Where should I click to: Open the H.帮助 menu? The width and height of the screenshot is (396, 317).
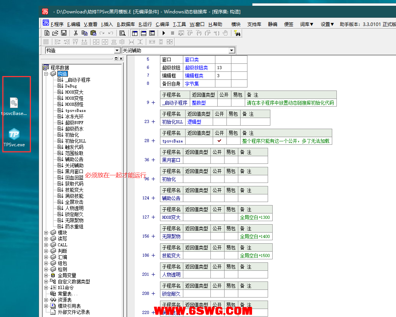pos(215,24)
